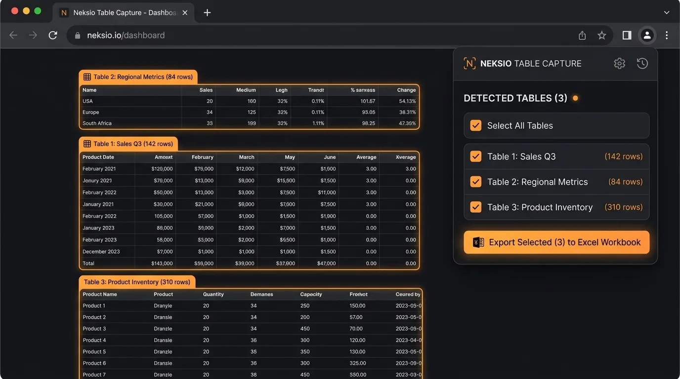Click the Change column header
Screen dimensions: 680x379
[406, 90]
